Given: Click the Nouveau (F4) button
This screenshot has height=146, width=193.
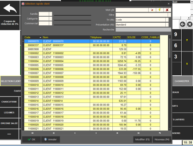Looking at the screenshot, I should 162,140.
